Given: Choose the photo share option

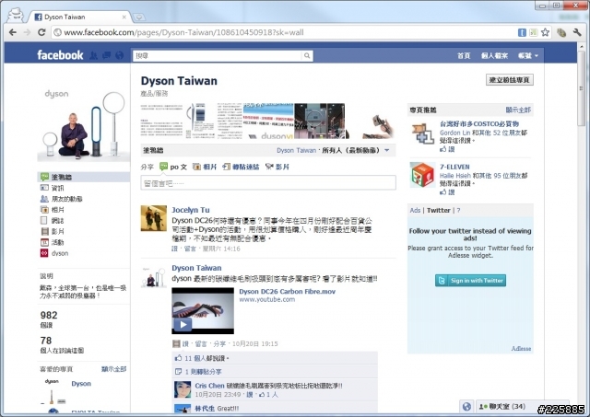Looking at the screenshot, I should (x=205, y=167).
